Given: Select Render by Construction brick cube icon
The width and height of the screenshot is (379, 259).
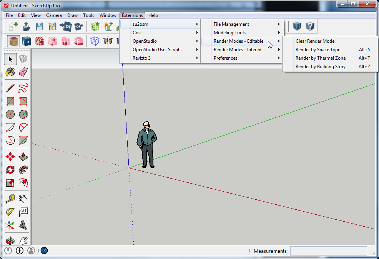Looking at the screenshot, I should pyautogui.click(x=39, y=41).
